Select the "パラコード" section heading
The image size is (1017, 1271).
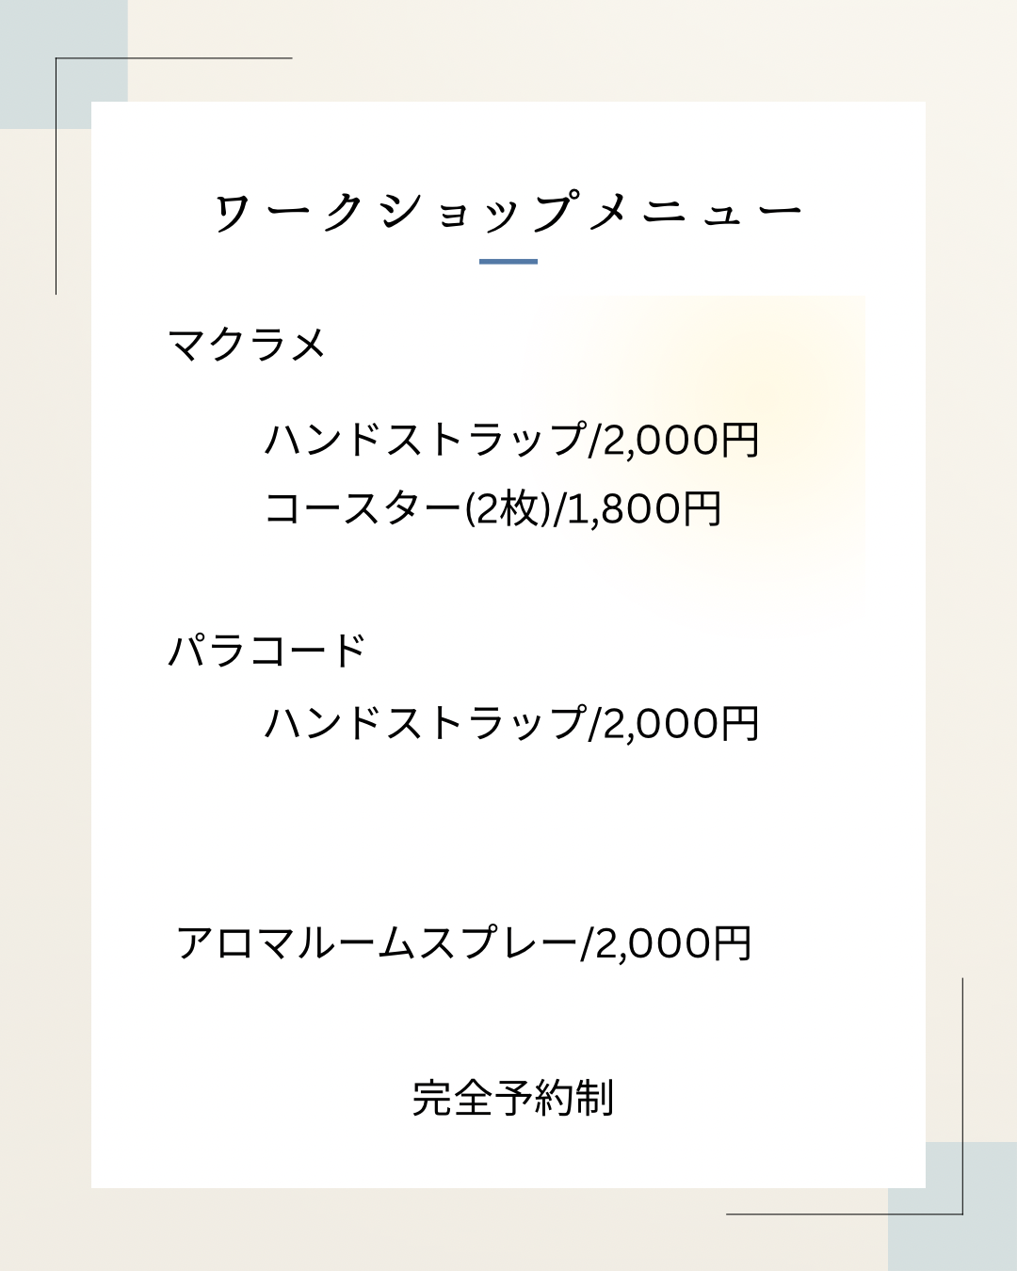(266, 651)
